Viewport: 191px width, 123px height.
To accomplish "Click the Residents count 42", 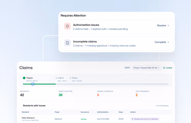I will 22,95.
